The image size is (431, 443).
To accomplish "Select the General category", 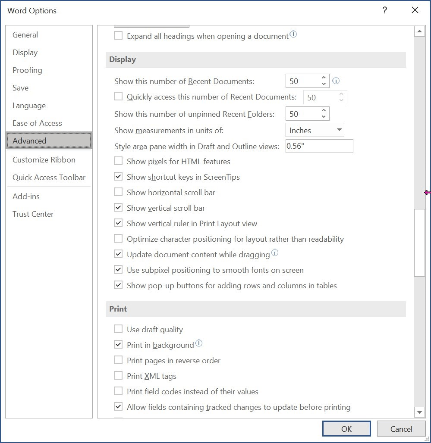I will pyautogui.click(x=49, y=35).
